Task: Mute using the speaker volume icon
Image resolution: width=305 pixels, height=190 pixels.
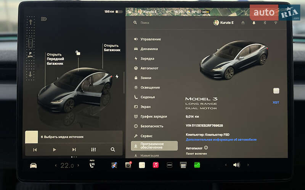Action: pyautogui.click(x=236, y=165)
